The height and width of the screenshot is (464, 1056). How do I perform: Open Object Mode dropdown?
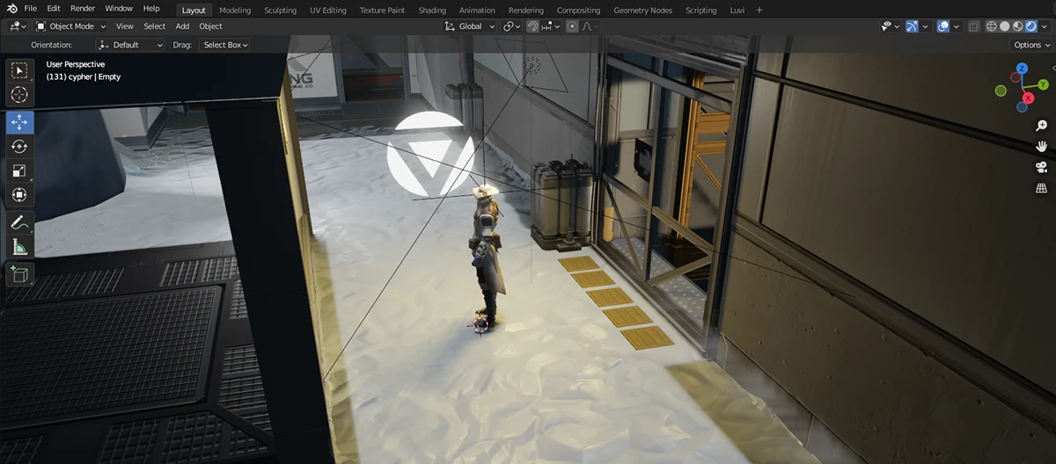pos(70,26)
